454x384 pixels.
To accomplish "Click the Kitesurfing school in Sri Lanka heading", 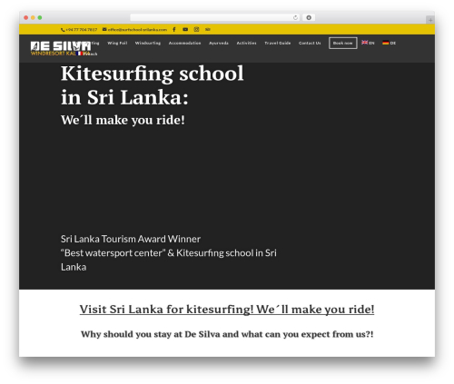I will pyautogui.click(x=153, y=85).
